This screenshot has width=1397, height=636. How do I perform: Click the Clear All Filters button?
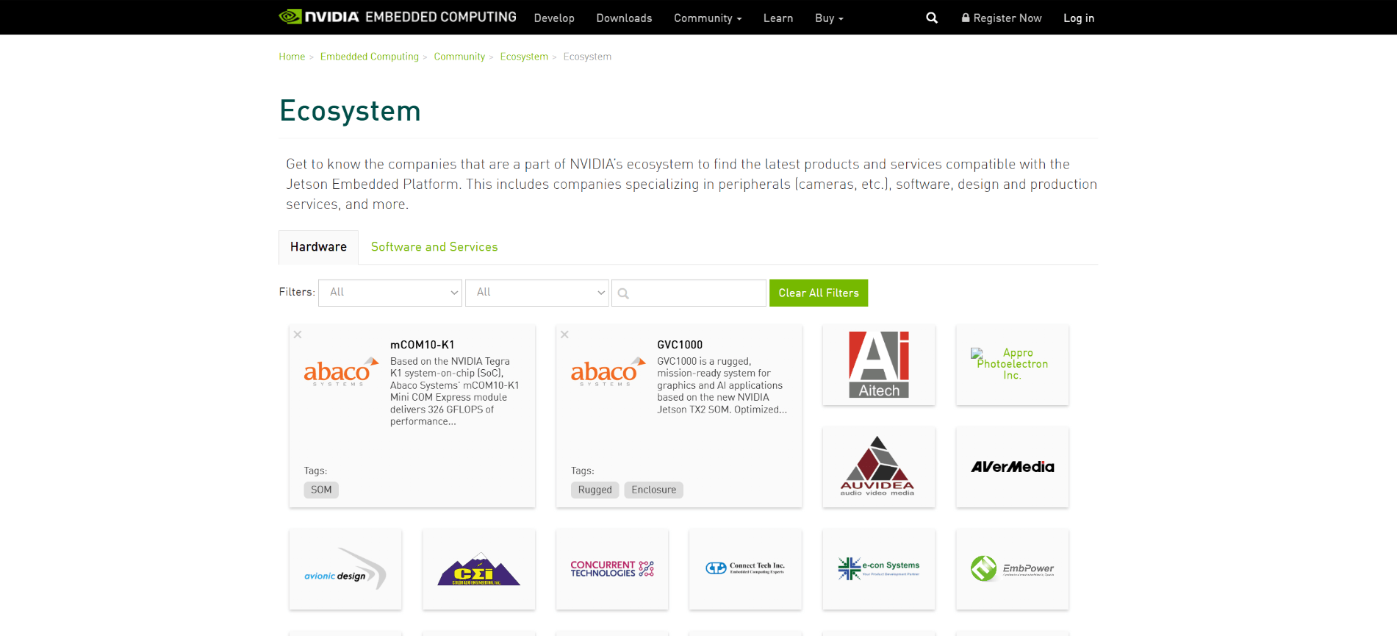coord(819,293)
